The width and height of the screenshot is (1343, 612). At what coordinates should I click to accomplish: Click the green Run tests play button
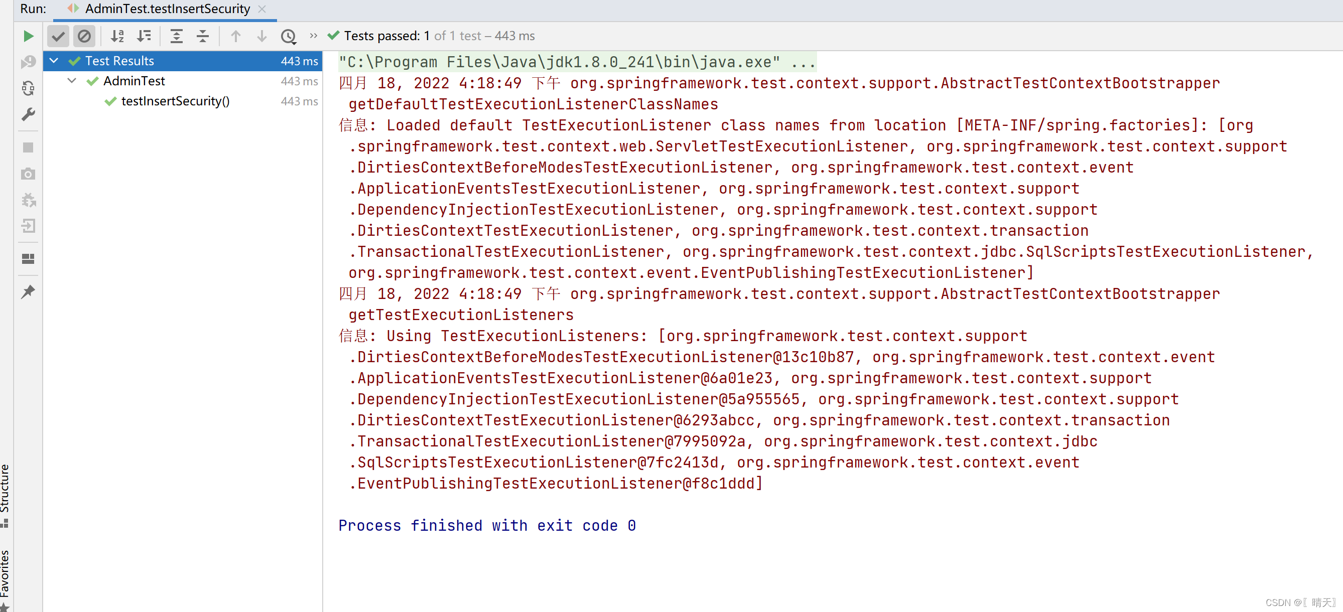(x=28, y=36)
